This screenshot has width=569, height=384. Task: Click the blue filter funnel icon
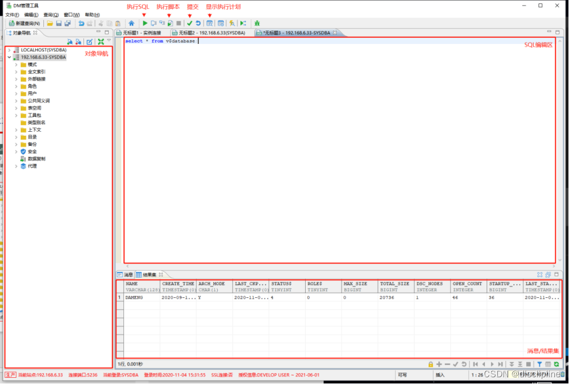tap(540, 364)
